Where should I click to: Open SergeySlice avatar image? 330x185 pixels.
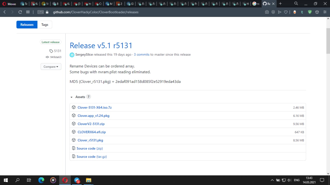coord(72,55)
